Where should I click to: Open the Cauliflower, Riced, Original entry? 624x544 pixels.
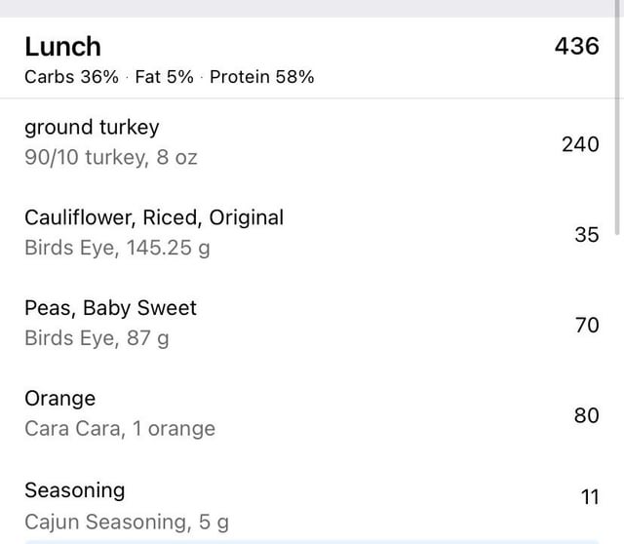point(154,217)
